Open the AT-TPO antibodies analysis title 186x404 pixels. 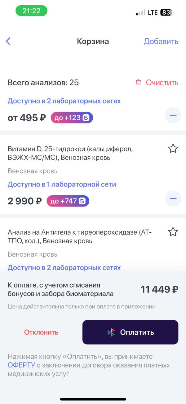(x=79, y=236)
